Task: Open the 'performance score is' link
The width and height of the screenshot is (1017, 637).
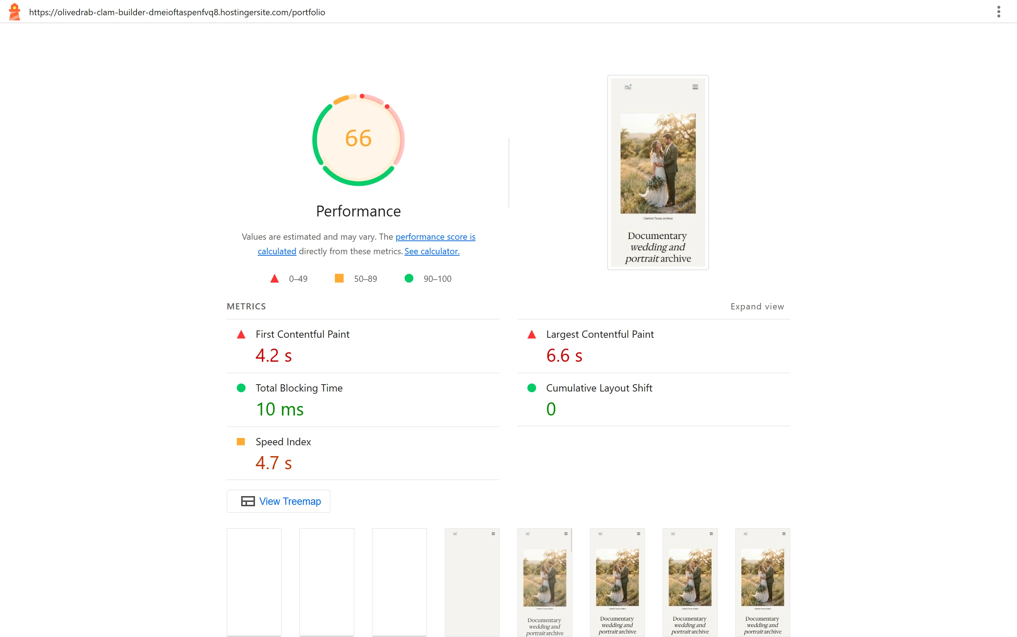Action: tap(435, 237)
